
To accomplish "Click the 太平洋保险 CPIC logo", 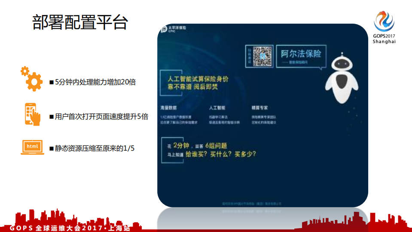I will pos(174,29).
